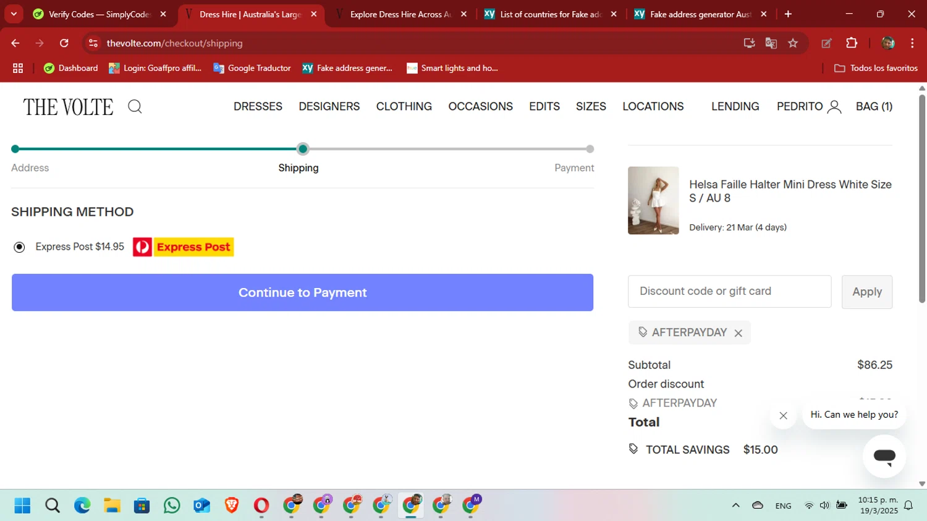
Task: Reload the current page
Action: [x=64, y=43]
